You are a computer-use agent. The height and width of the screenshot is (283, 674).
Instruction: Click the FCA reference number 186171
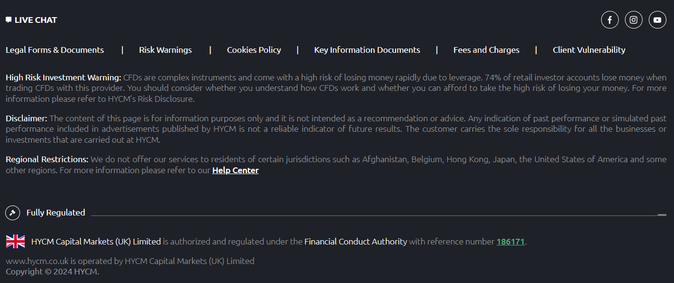511,241
